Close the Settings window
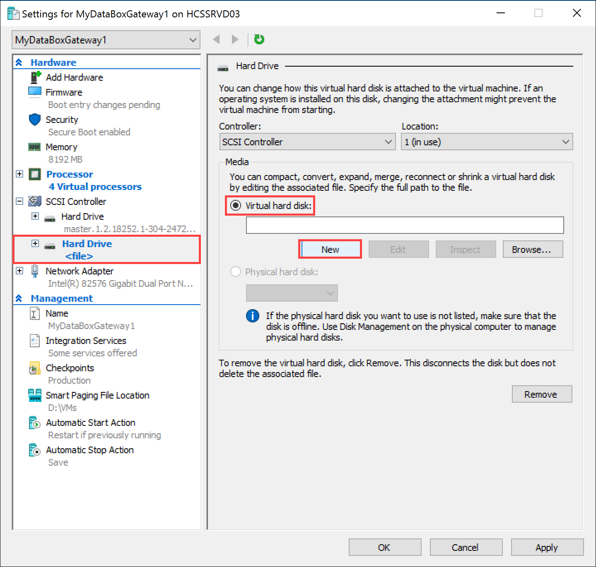The height and width of the screenshot is (567, 596). coord(577,13)
